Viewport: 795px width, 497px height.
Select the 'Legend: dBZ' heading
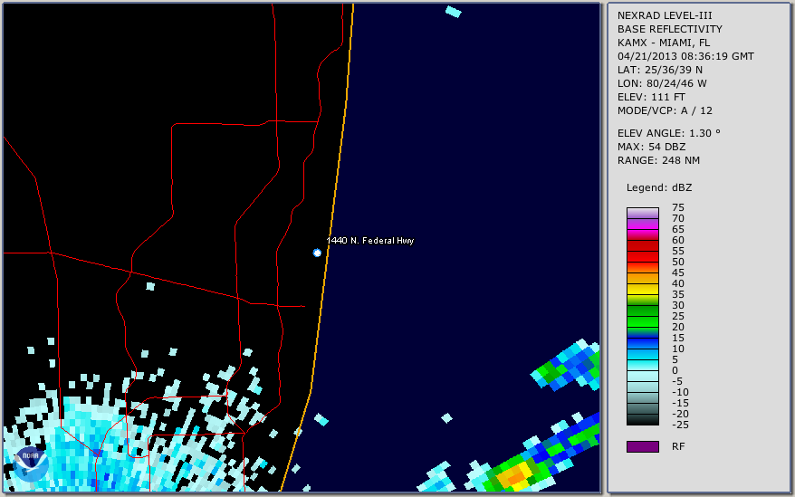[x=658, y=187]
